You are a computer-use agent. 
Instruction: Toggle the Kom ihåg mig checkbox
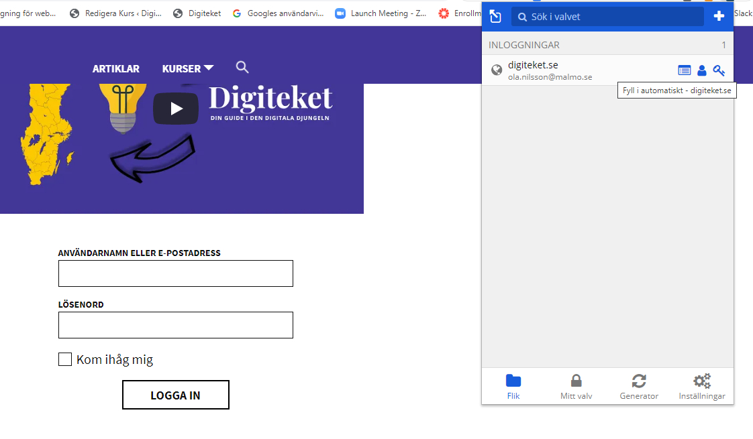coord(65,359)
